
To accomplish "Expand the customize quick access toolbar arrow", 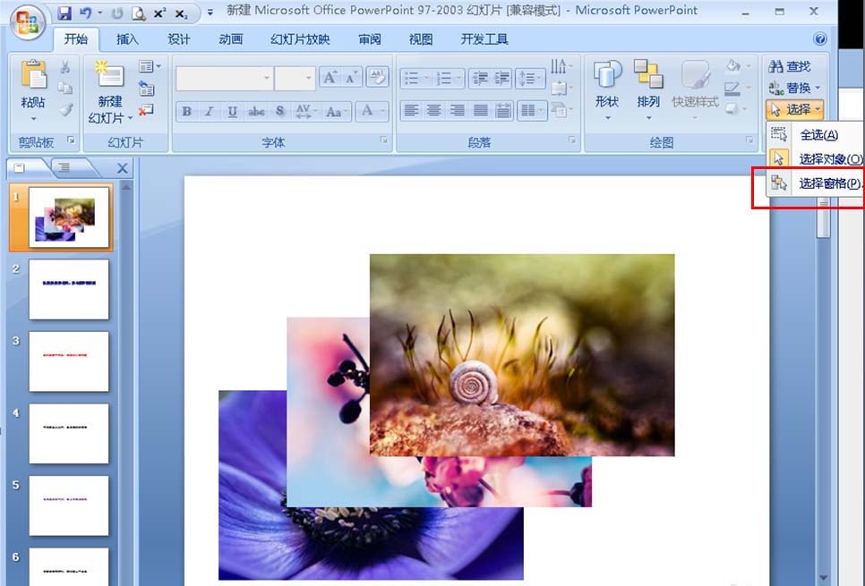I will [210, 13].
